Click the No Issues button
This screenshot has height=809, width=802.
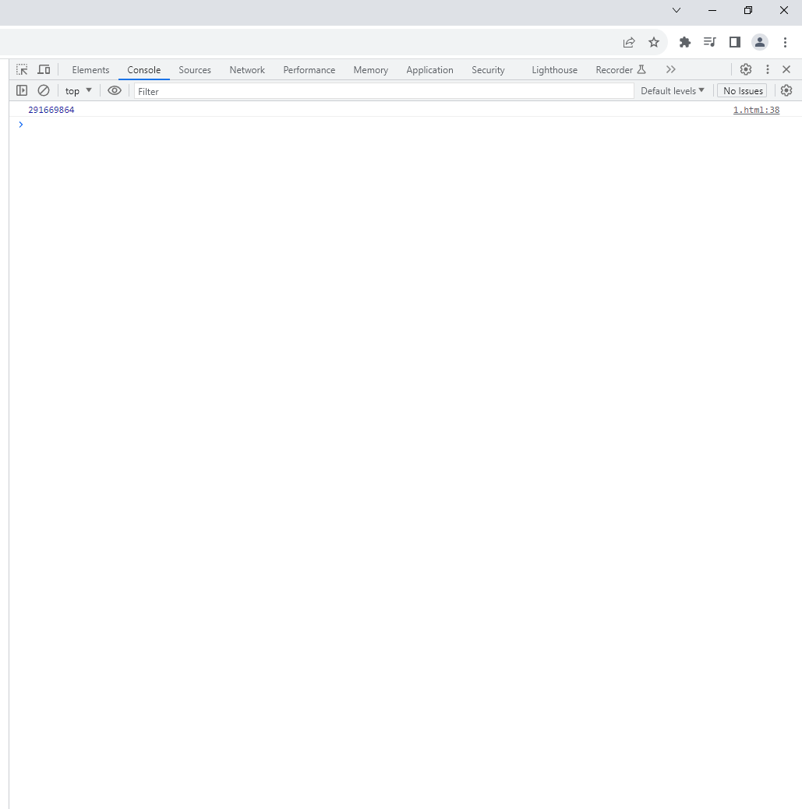point(742,90)
